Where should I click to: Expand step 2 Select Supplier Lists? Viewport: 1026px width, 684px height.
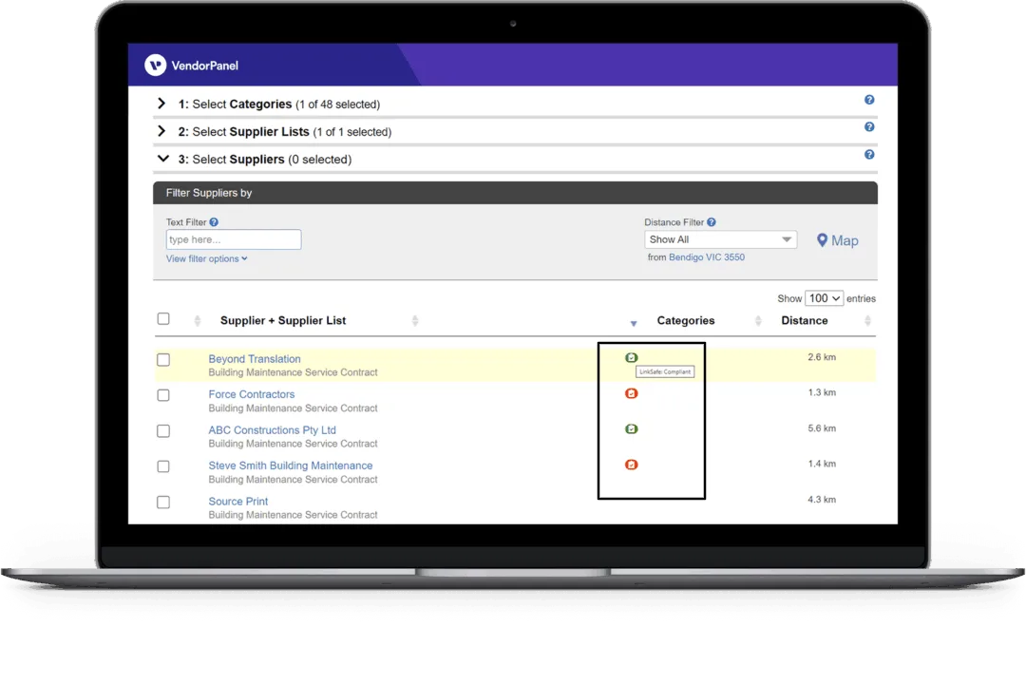coord(161,131)
